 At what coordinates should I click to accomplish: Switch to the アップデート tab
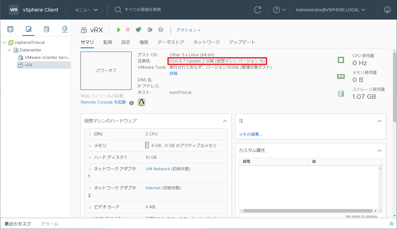242,42
